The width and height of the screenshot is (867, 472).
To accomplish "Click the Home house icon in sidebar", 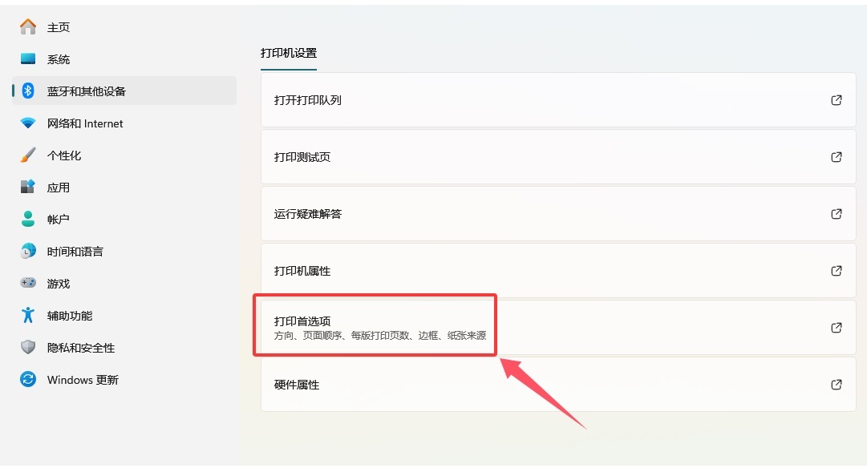I will click(27, 26).
